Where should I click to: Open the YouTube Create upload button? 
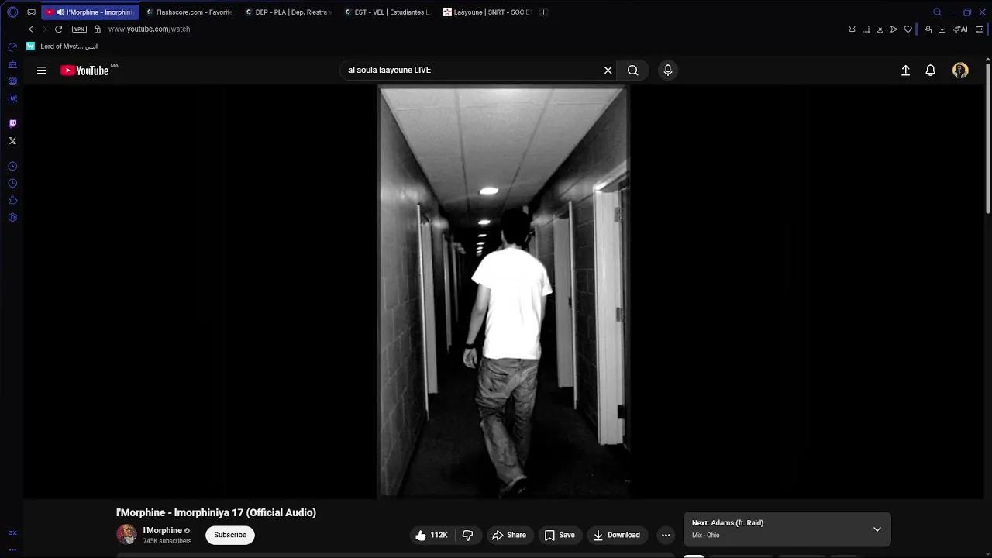[905, 71]
